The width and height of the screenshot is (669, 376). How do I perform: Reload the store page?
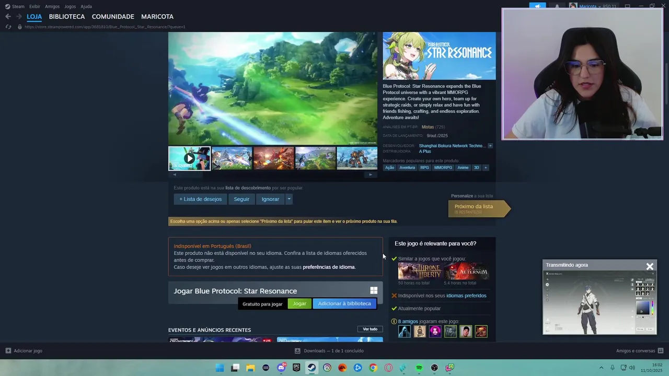(8, 27)
